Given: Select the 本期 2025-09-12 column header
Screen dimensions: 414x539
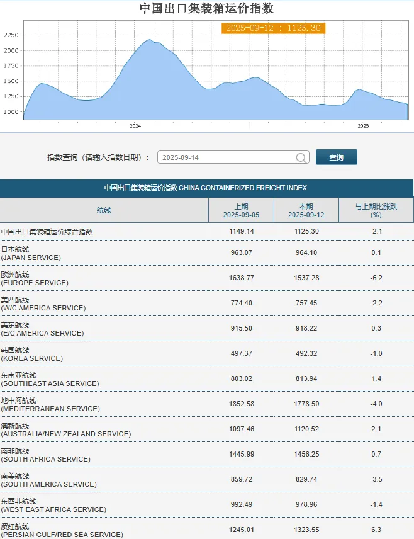Looking at the screenshot, I should tap(306, 210).
